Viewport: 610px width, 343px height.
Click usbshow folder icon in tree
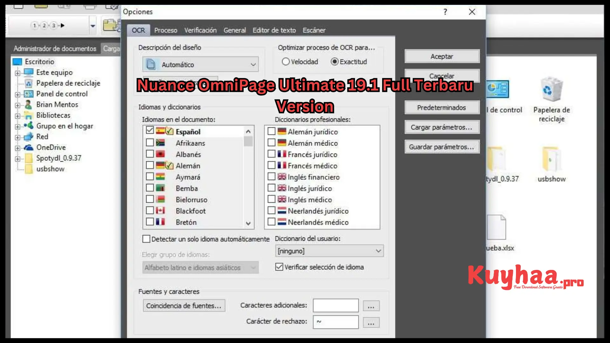(x=29, y=169)
